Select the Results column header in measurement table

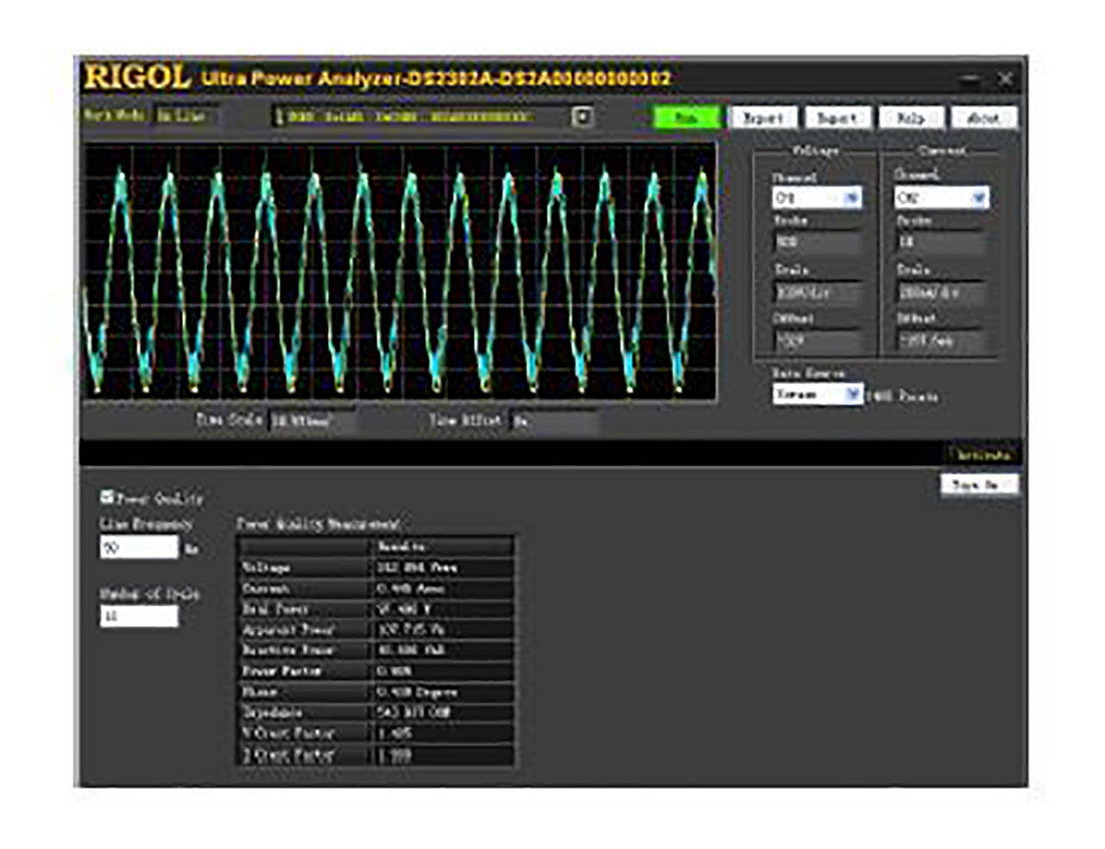(x=401, y=545)
